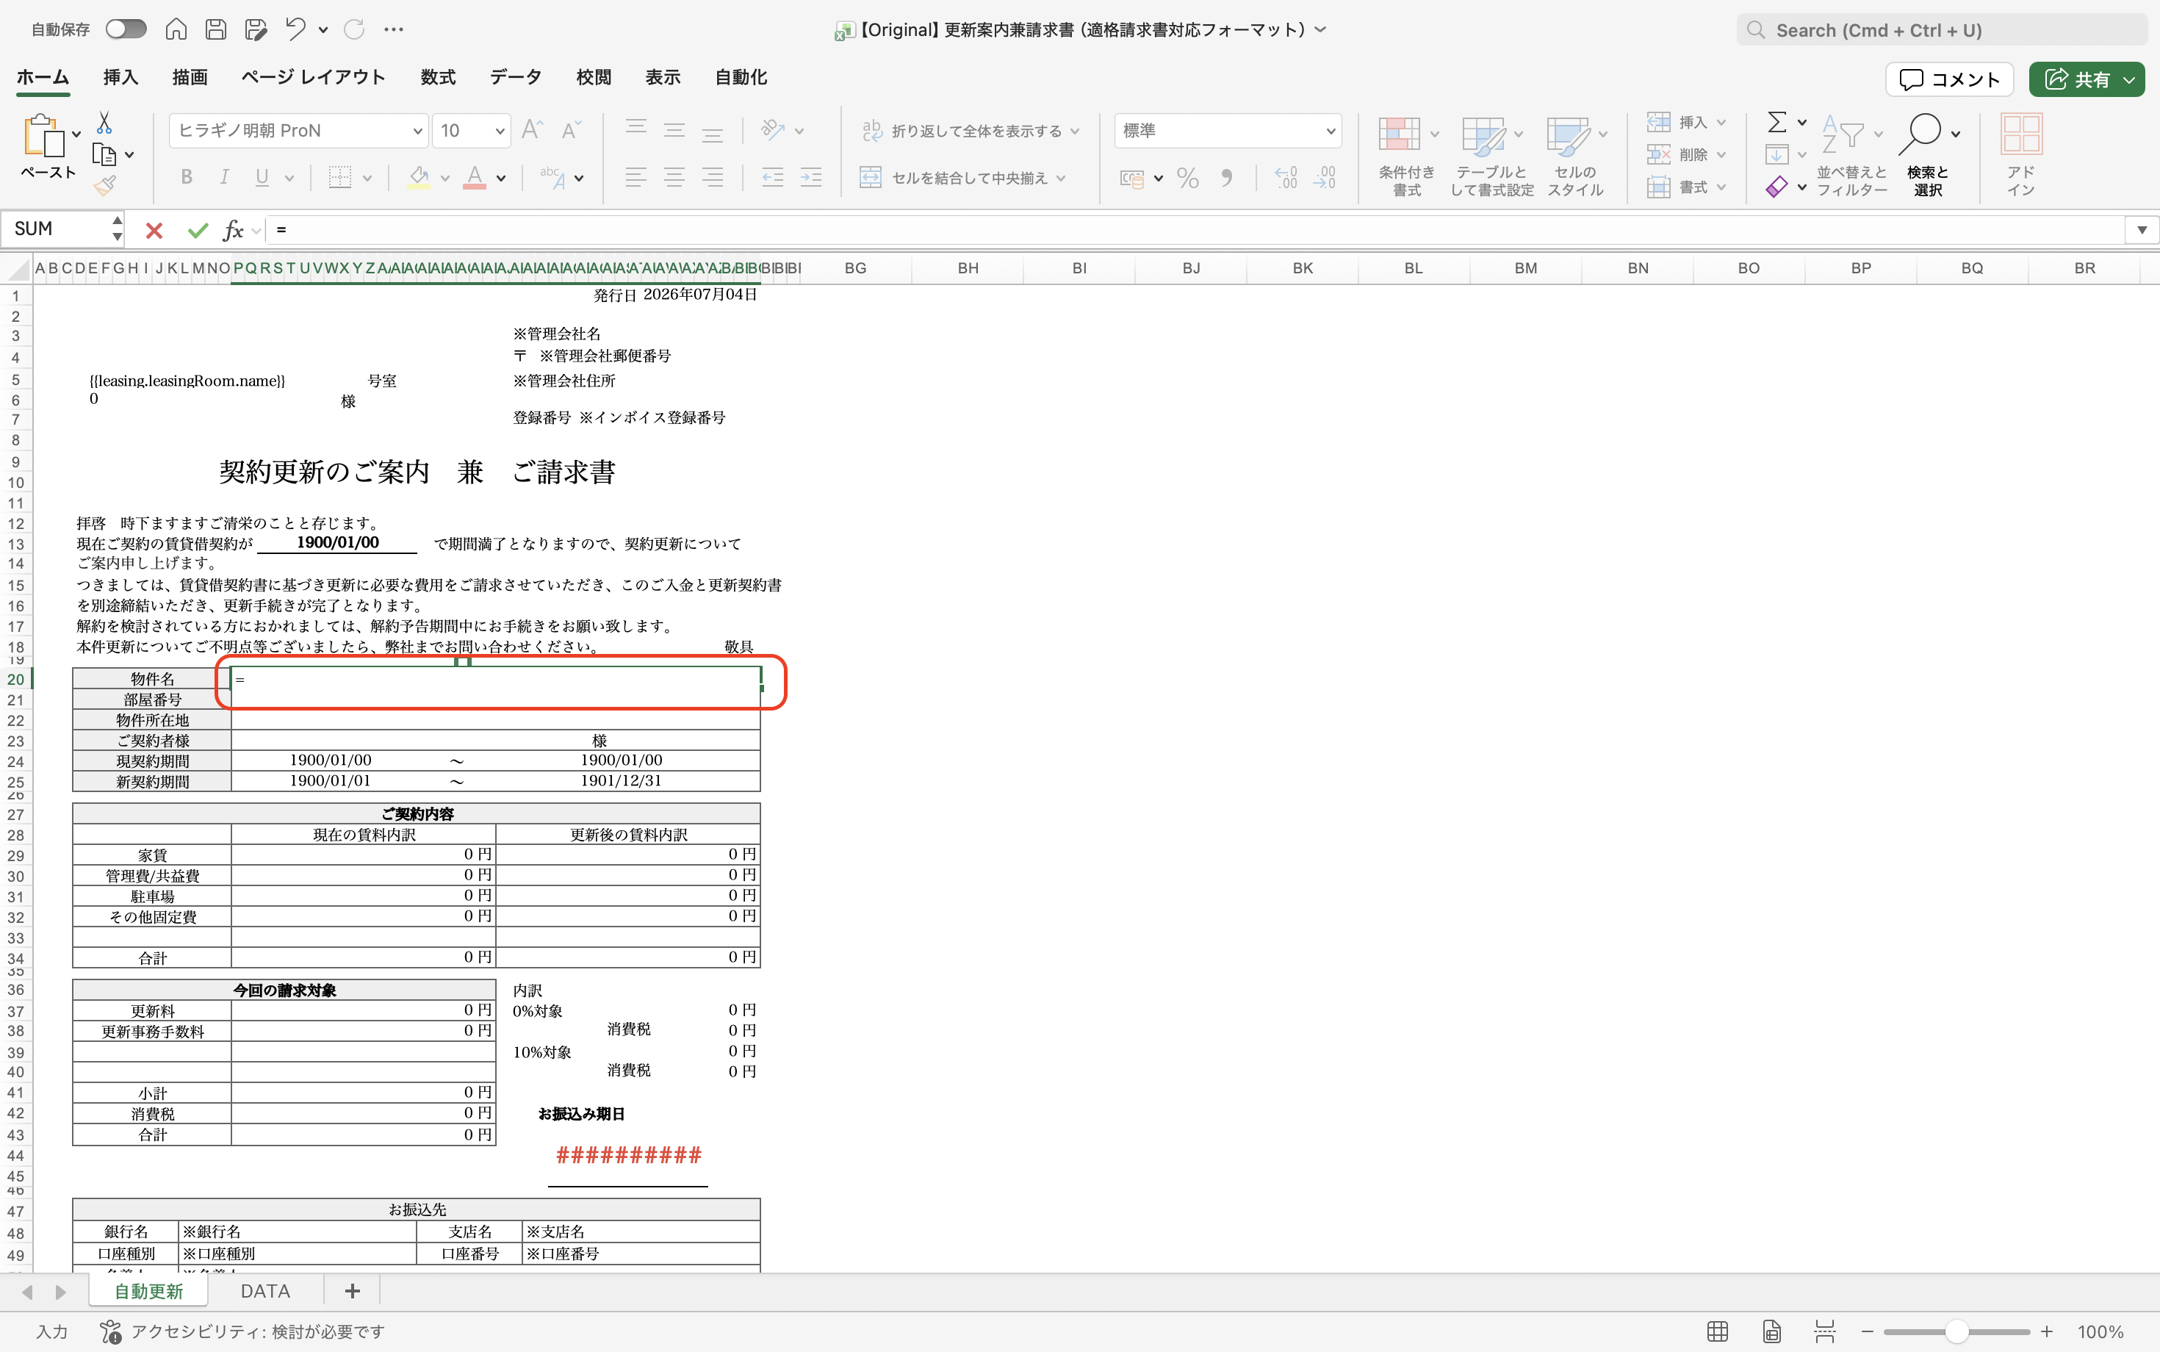2160x1352 pixels.
Task: Open the number format dropdown 標準
Action: click(x=1331, y=132)
